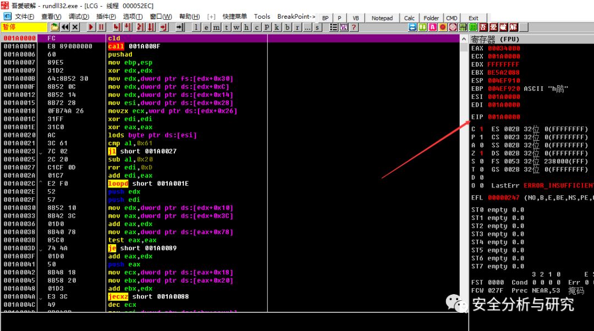Image resolution: width=594 pixels, height=331 pixels.
Task: Open help with the red question mark icon
Action: pos(354,27)
